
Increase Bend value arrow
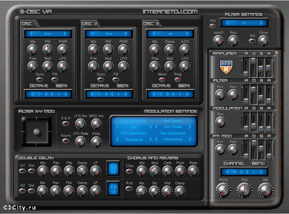pyautogui.click(x=261, y=172)
